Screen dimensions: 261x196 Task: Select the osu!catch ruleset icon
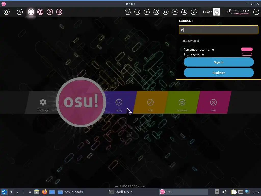click(x=50, y=12)
